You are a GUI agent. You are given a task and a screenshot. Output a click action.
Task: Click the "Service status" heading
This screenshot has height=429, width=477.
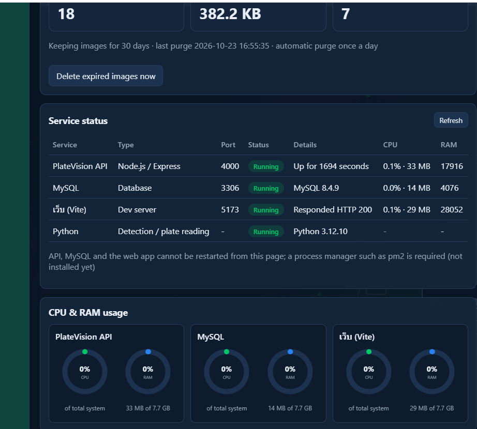[x=78, y=121]
